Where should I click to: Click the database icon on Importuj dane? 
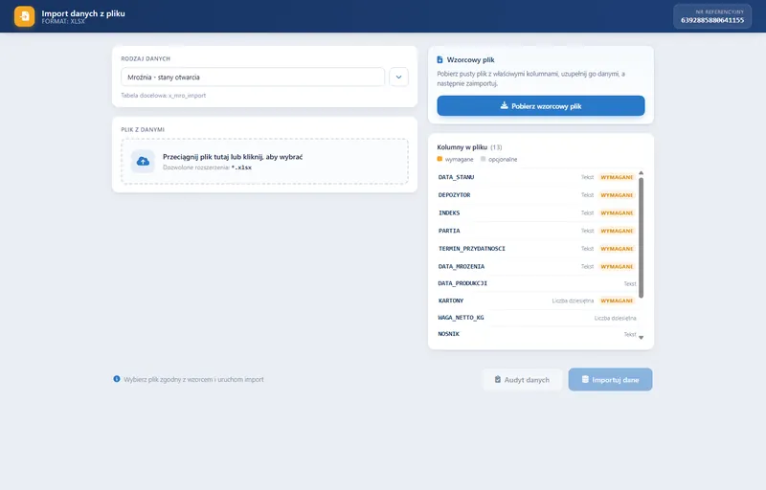585,379
